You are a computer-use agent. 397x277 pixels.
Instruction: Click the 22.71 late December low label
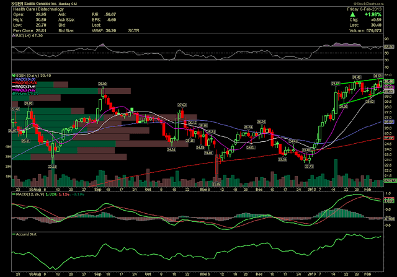tap(309, 167)
